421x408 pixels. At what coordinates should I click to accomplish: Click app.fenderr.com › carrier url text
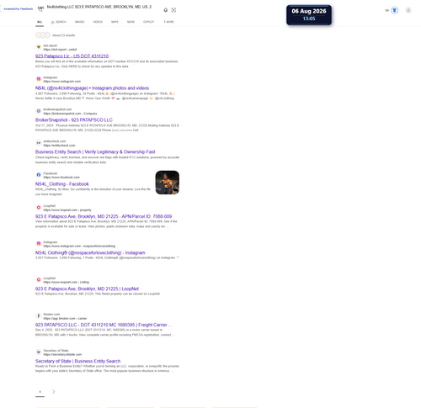[x=65, y=319]
